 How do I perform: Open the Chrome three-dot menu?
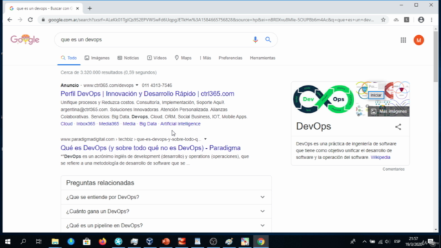tap(431, 20)
